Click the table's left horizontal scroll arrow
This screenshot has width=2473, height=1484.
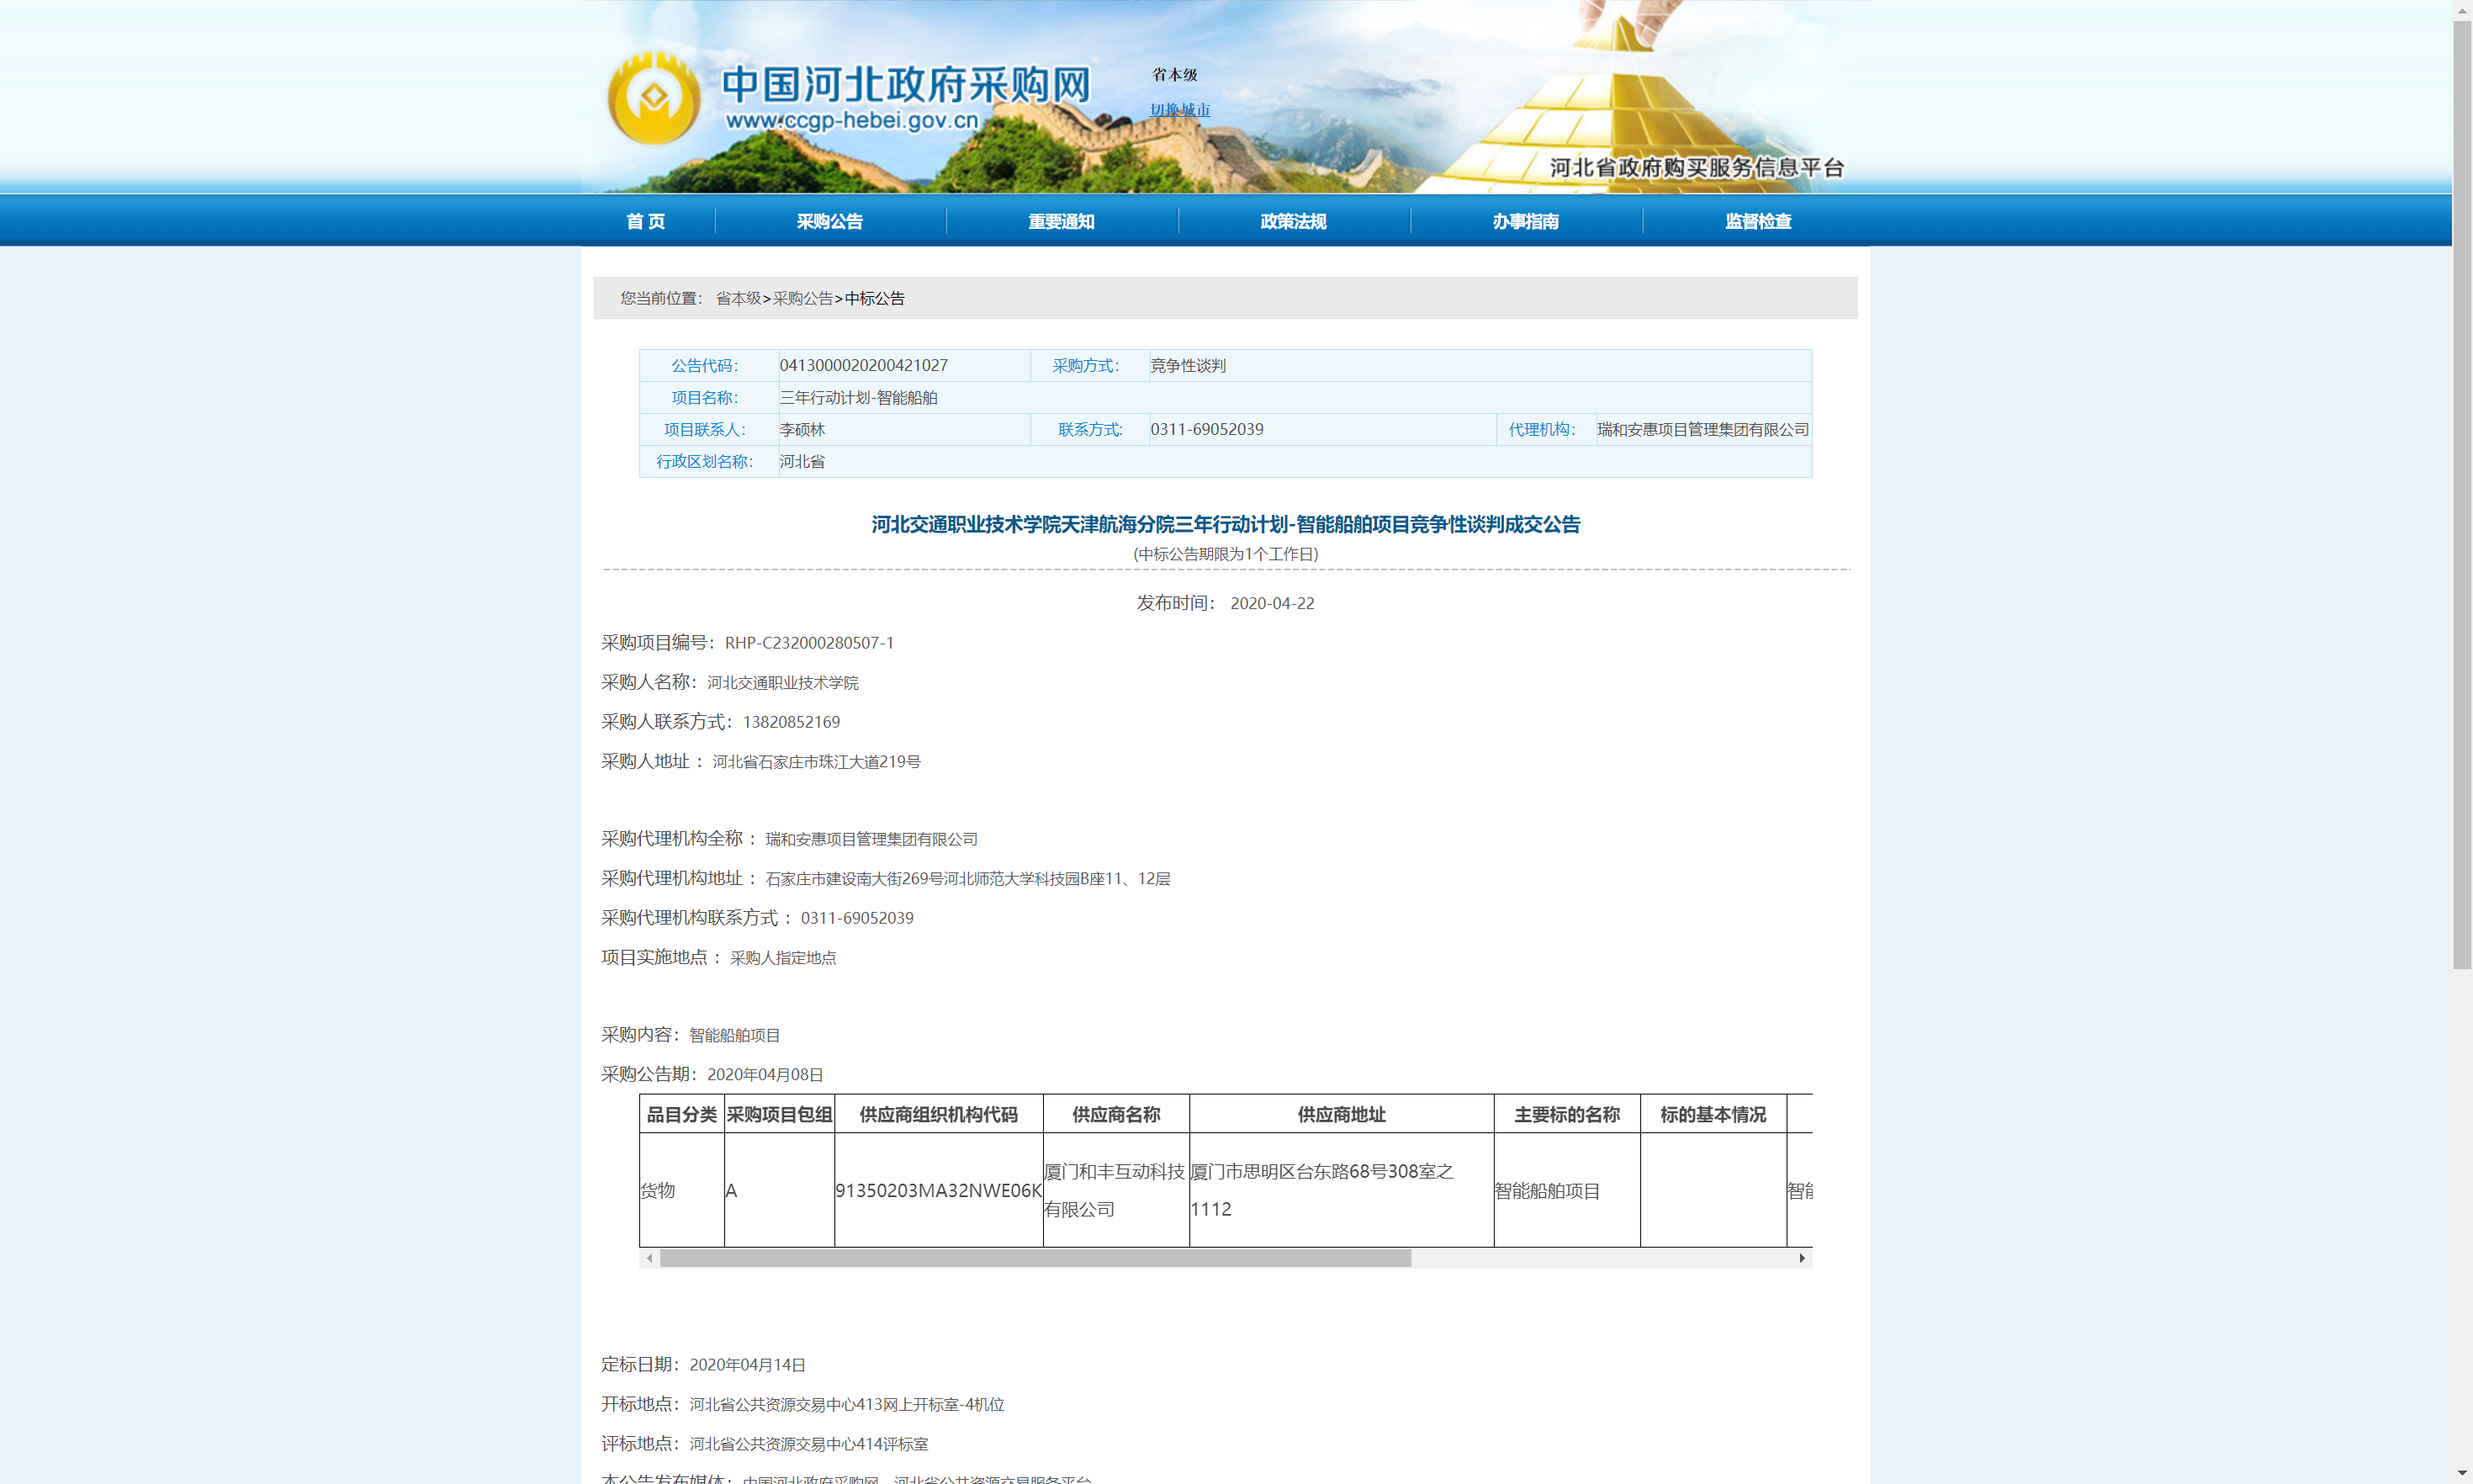coord(649,1258)
